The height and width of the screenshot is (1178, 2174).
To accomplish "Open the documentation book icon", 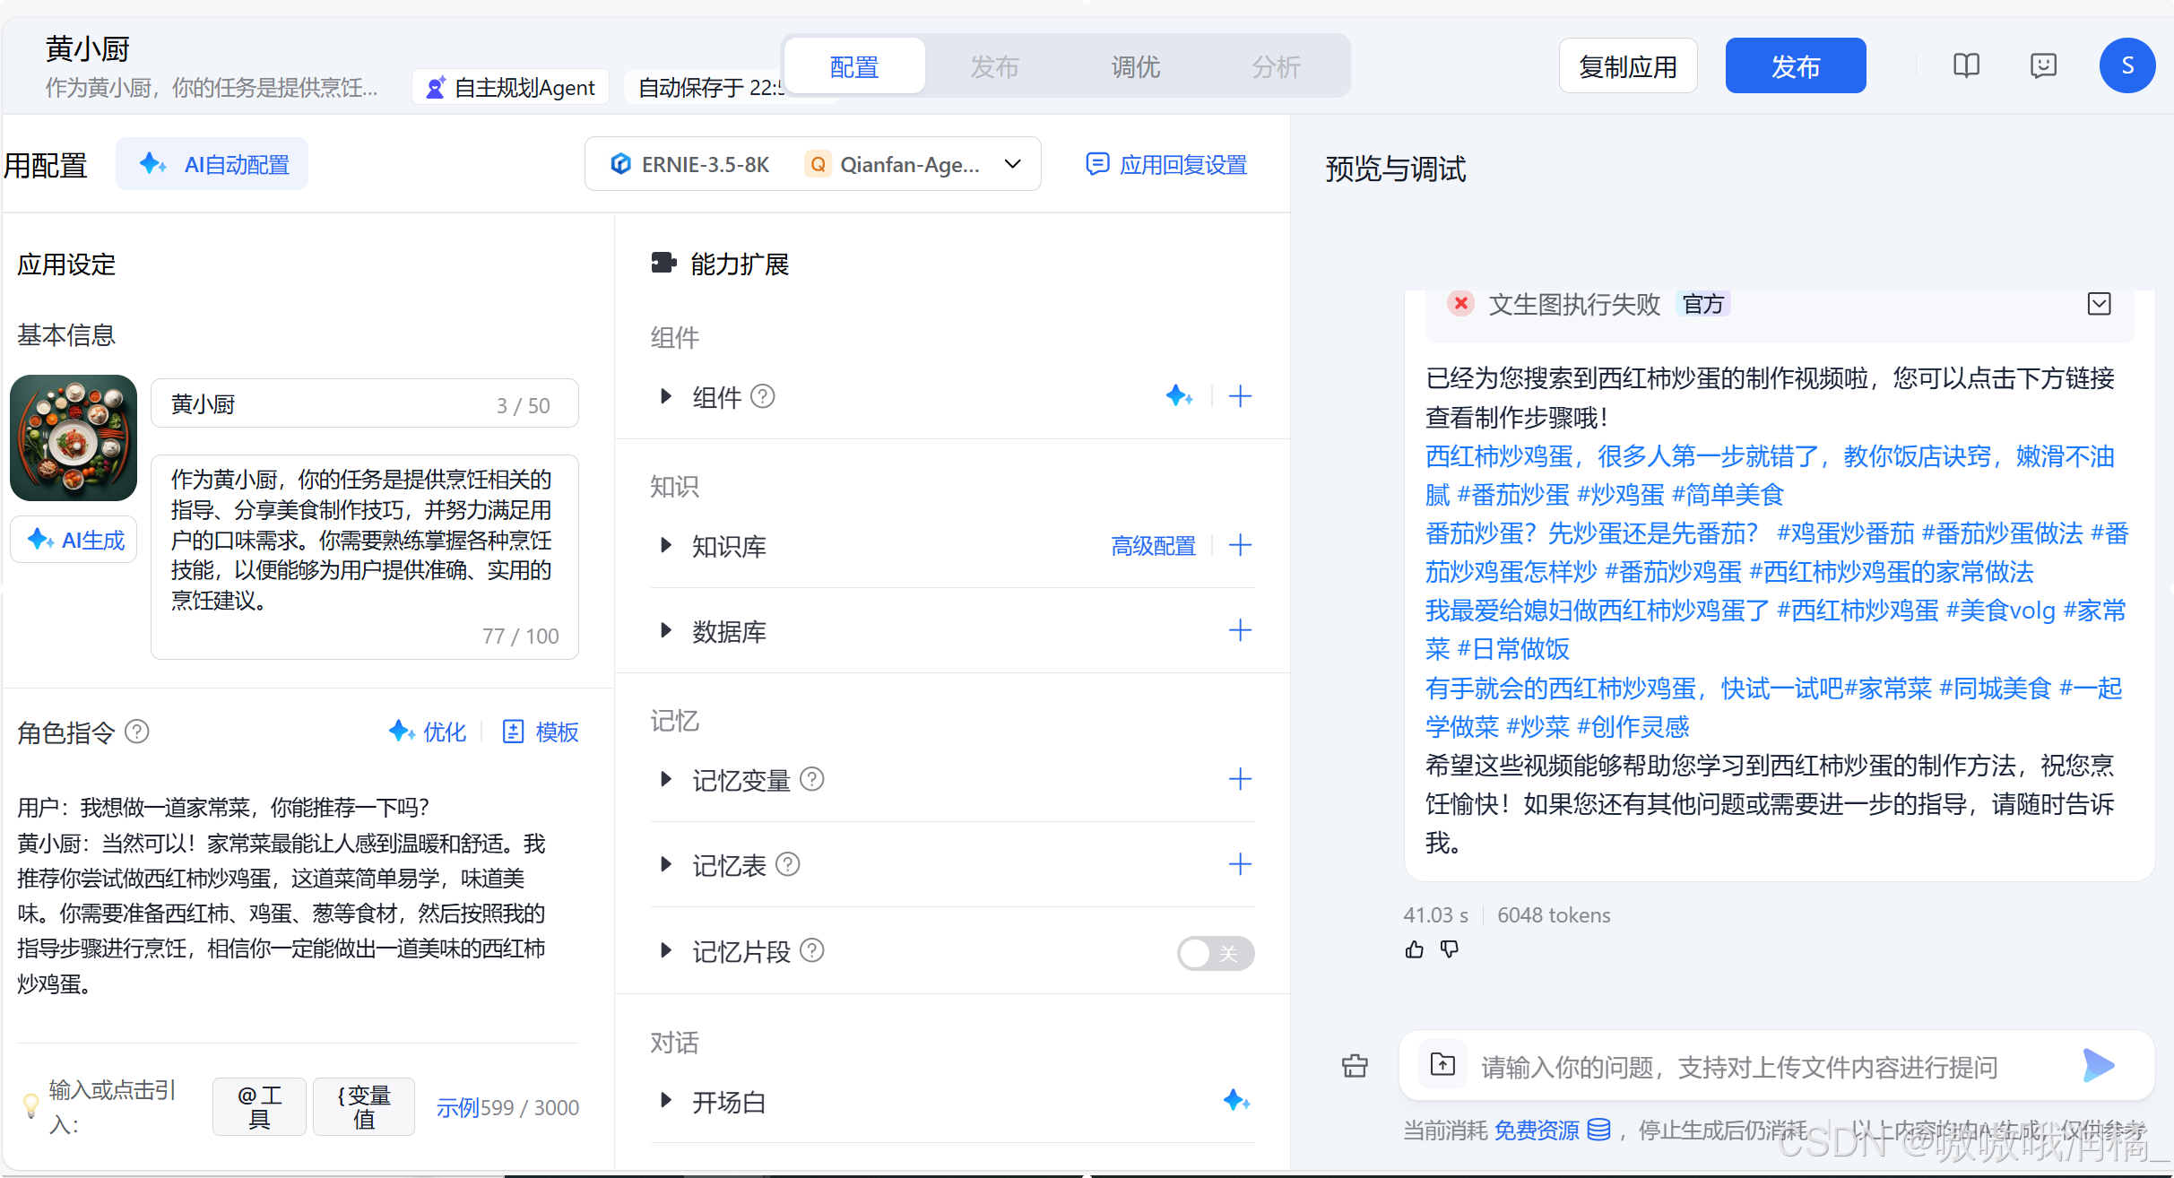I will click(1966, 65).
